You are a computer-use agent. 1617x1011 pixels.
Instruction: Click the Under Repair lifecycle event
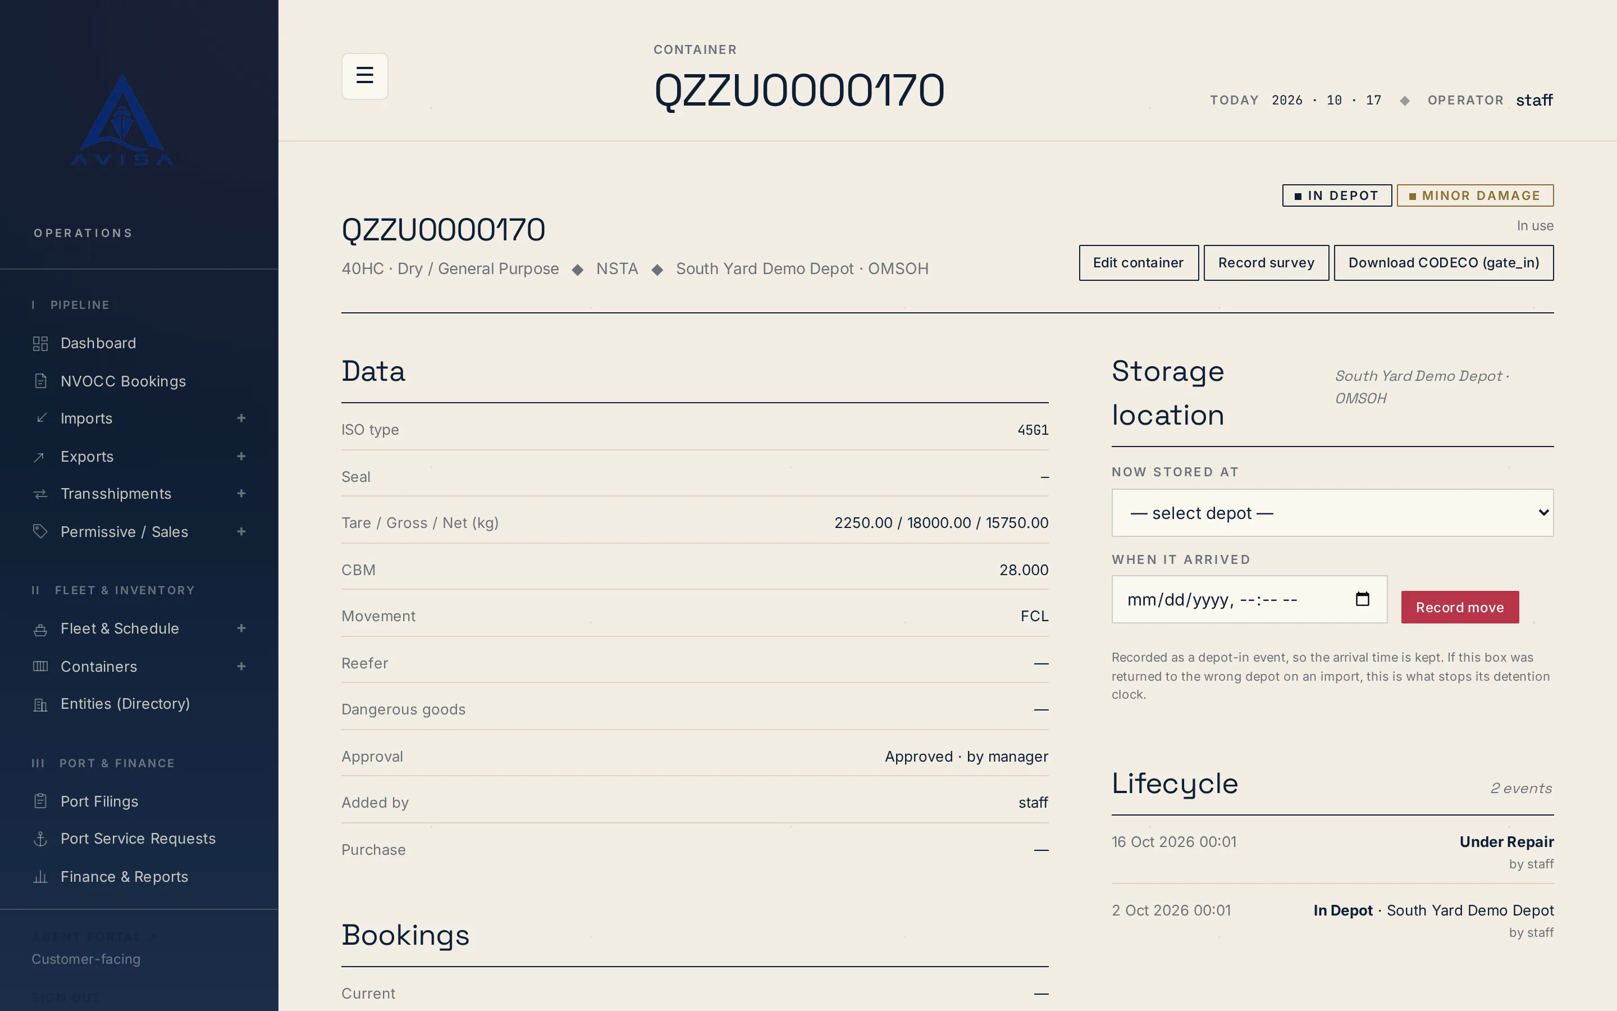point(1332,852)
